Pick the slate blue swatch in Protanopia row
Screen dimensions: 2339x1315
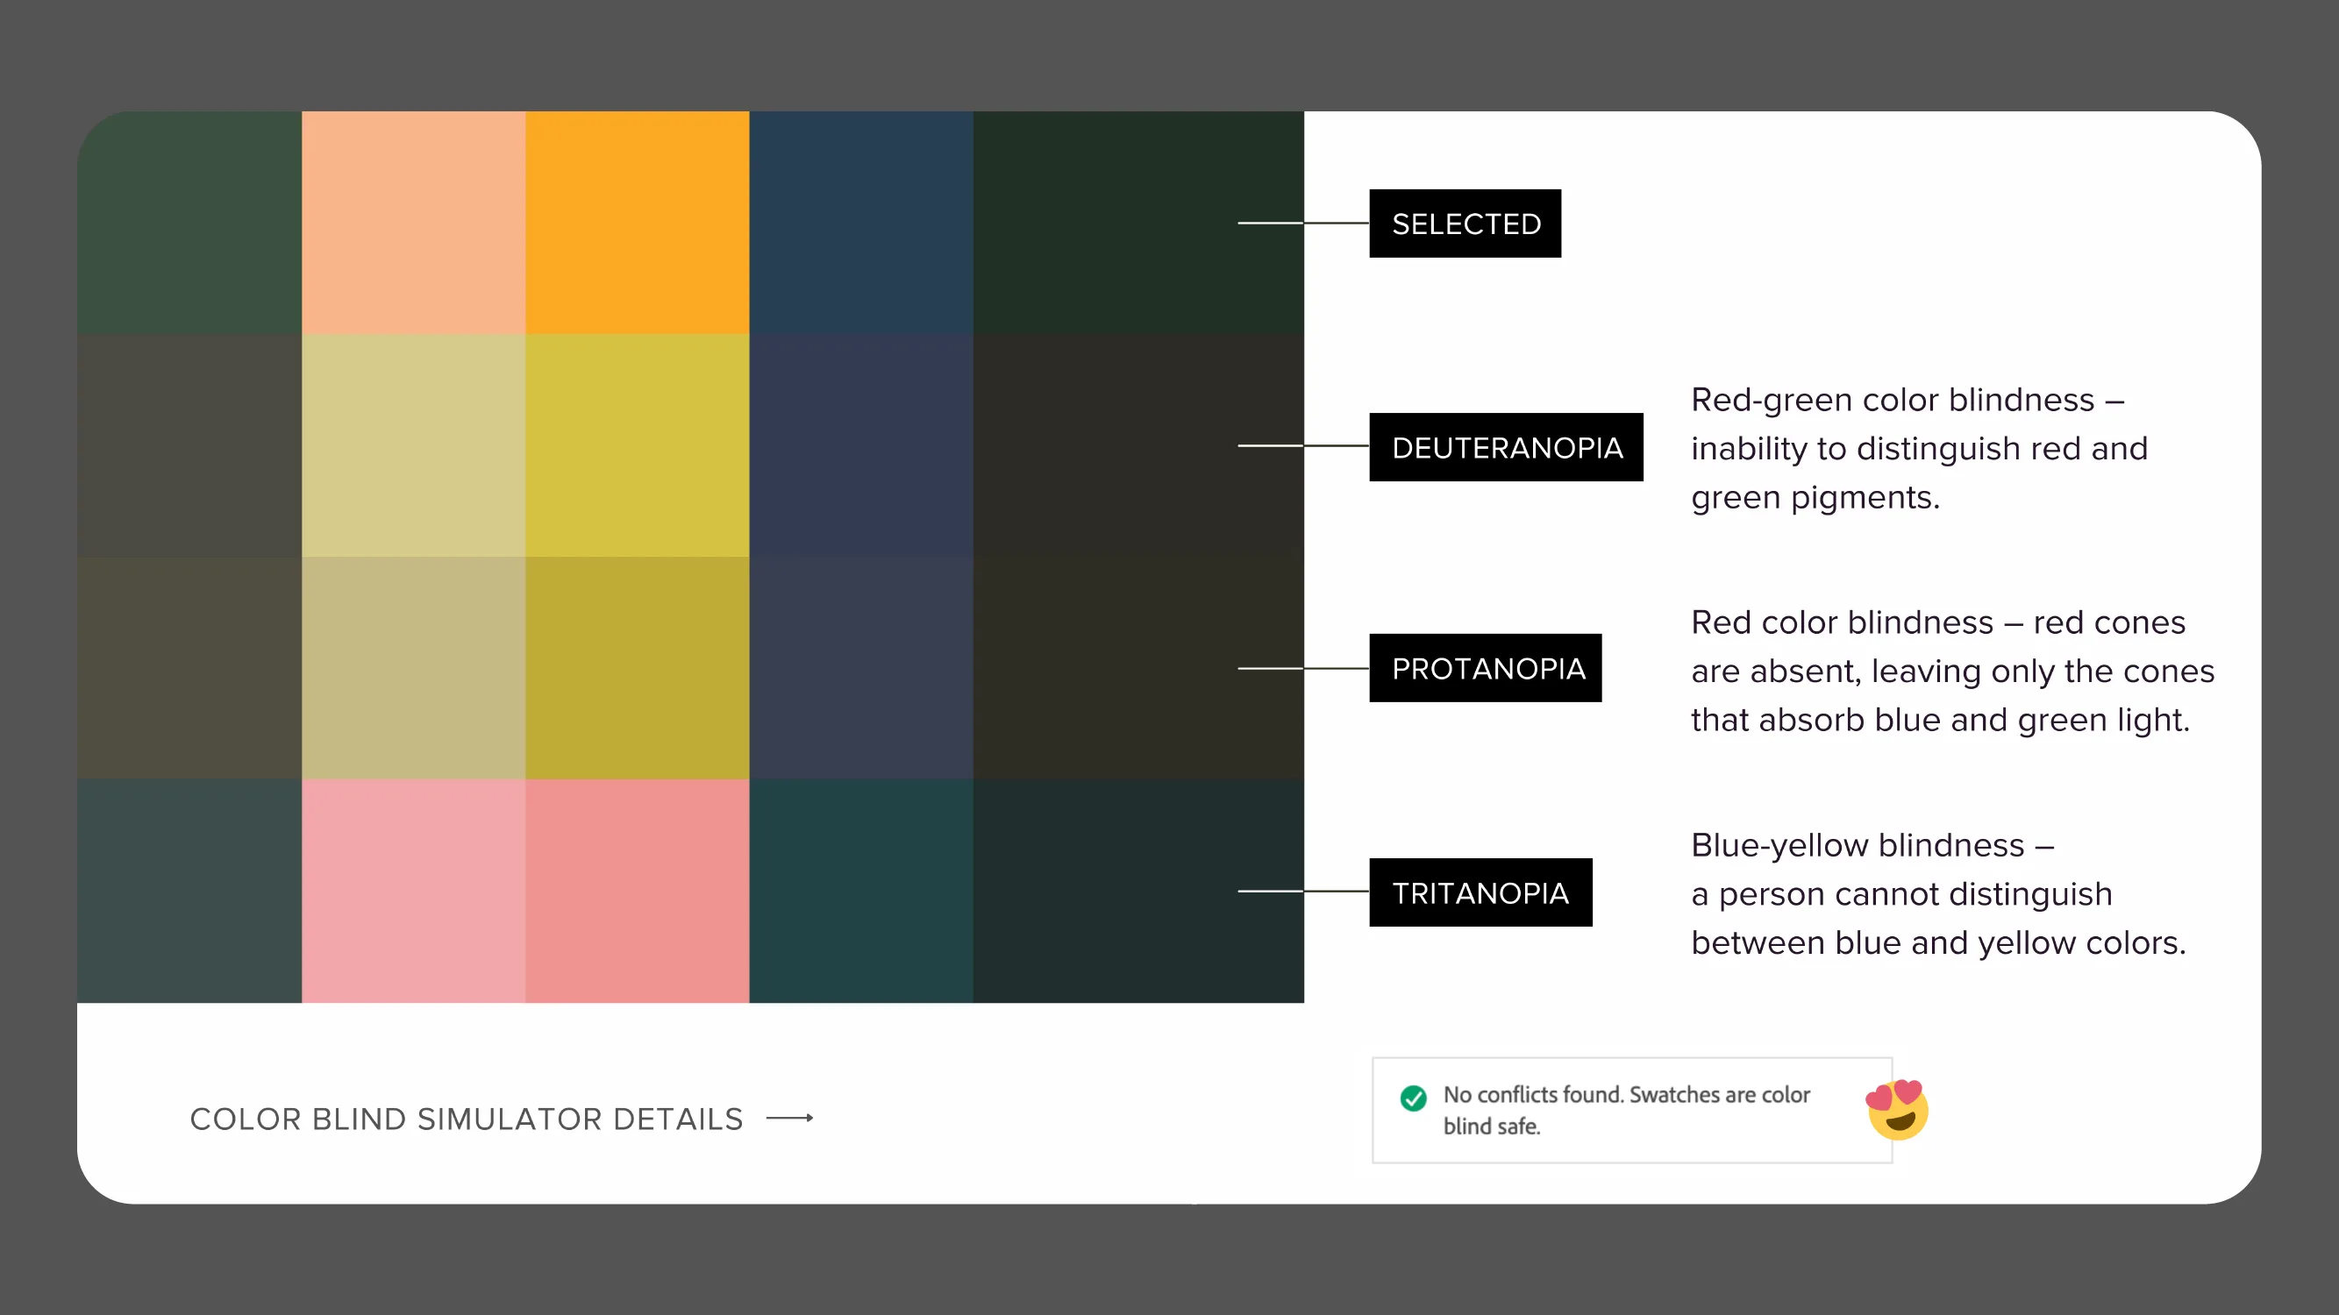pos(860,668)
